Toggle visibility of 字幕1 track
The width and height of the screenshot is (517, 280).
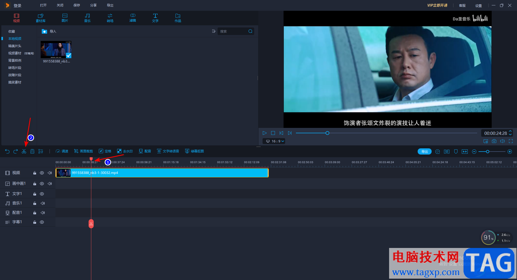[42, 222]
